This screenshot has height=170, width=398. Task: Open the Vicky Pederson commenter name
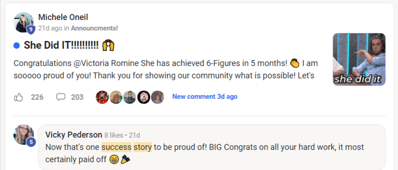(73, 135)
